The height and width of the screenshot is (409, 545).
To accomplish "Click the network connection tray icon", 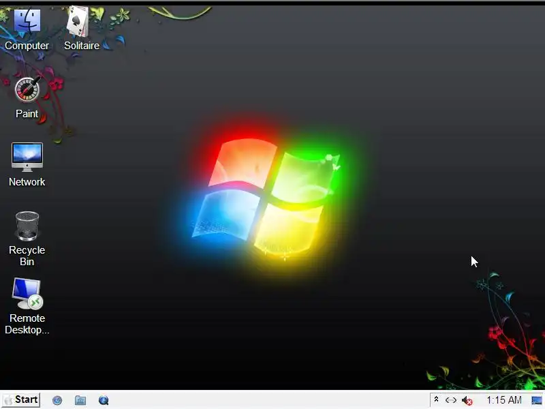I will pos(451,400).
